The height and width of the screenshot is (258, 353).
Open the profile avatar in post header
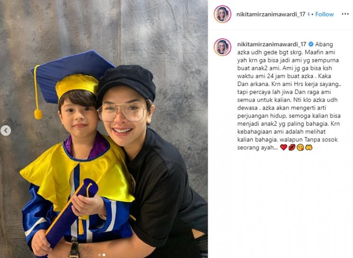pos(222,14)
